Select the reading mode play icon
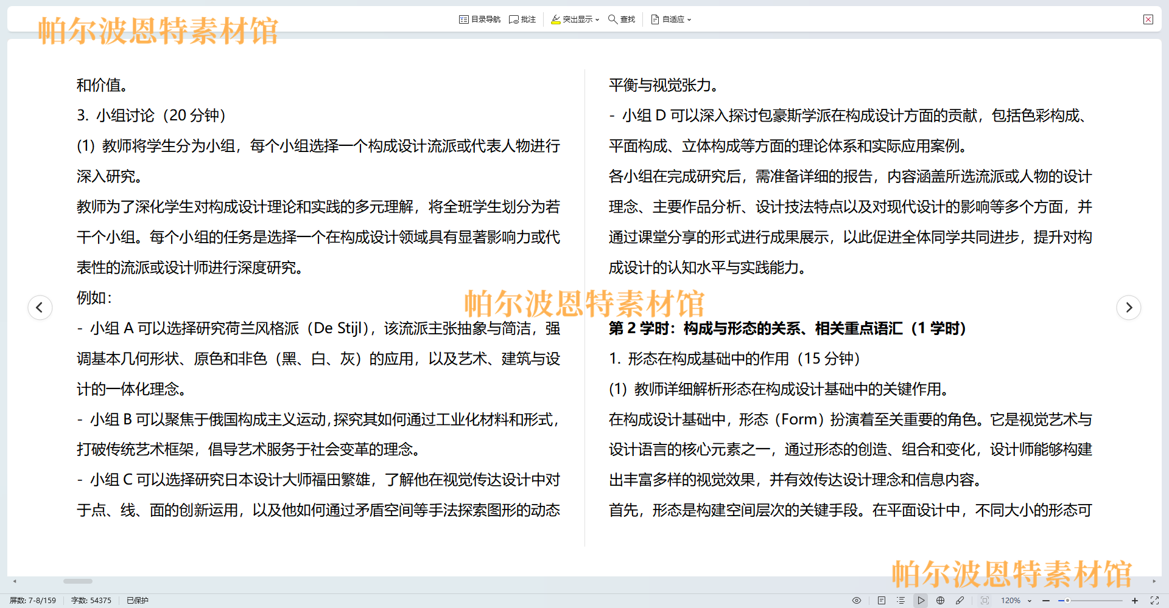The height and width of the screenshot is (608, 1169). coord(921,600)
